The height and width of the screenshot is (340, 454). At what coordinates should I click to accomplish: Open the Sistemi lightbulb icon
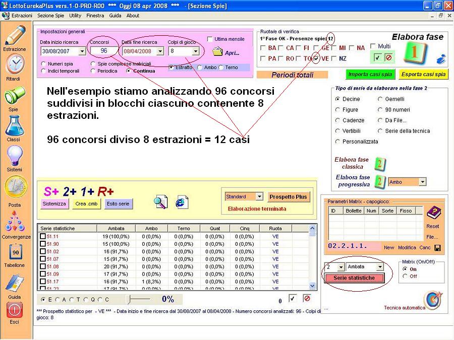pos(15,156)
